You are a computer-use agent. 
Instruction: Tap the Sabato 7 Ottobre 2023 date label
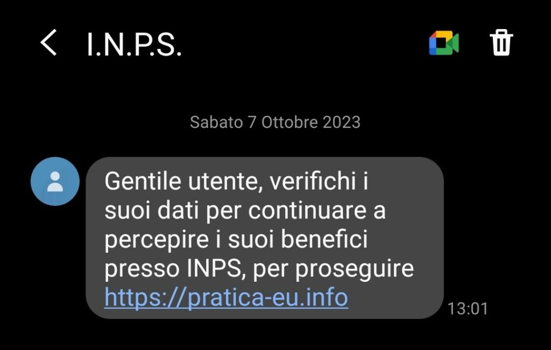[x=275, y=122]
